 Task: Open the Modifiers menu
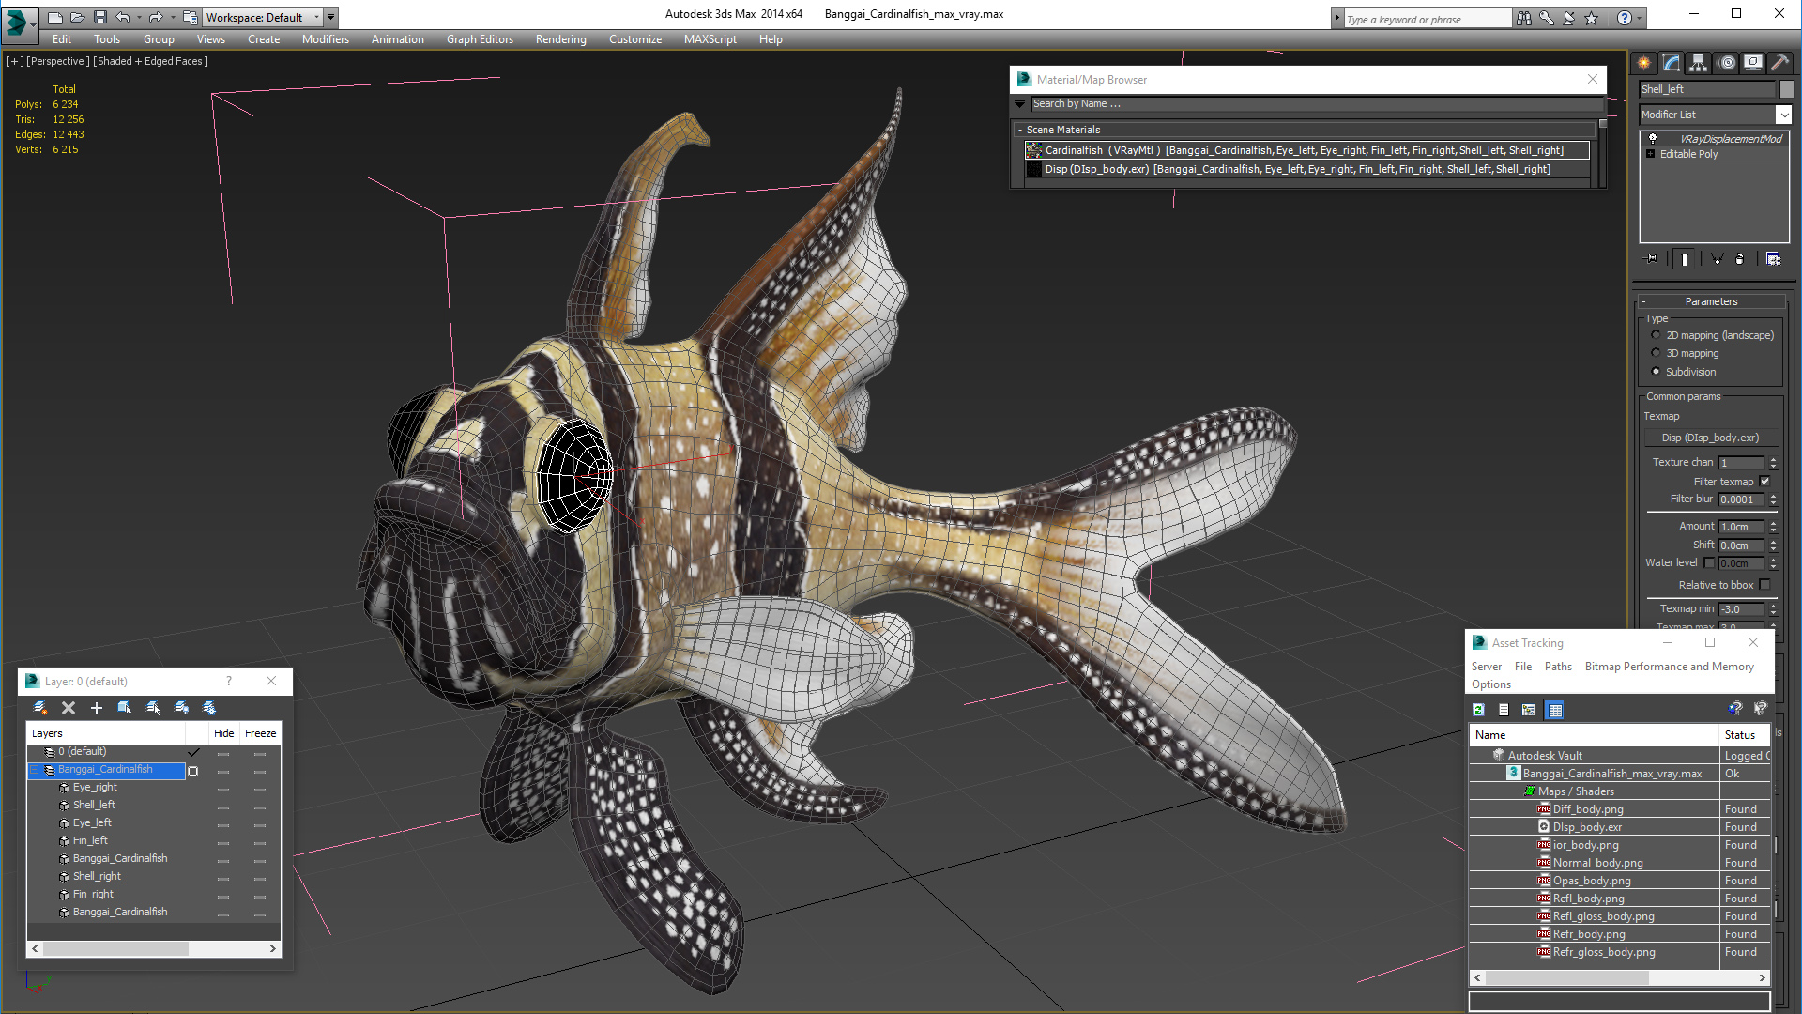[325, 39]
